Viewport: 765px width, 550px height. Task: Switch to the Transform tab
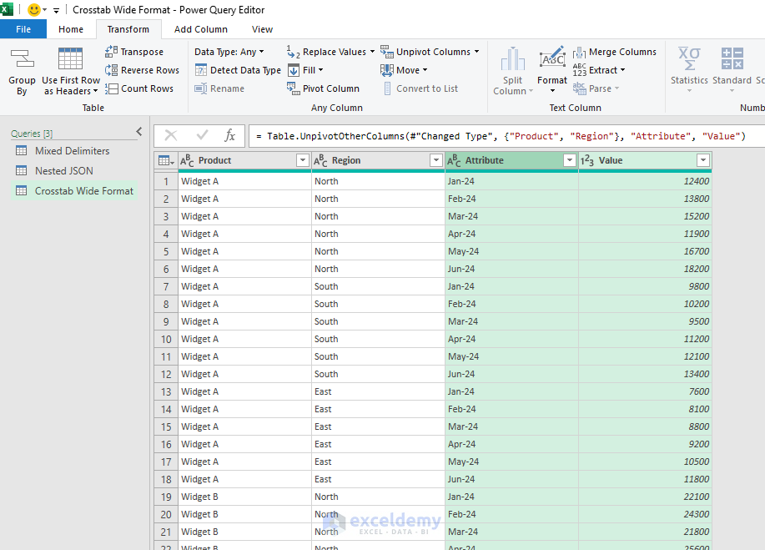point(128,29)
